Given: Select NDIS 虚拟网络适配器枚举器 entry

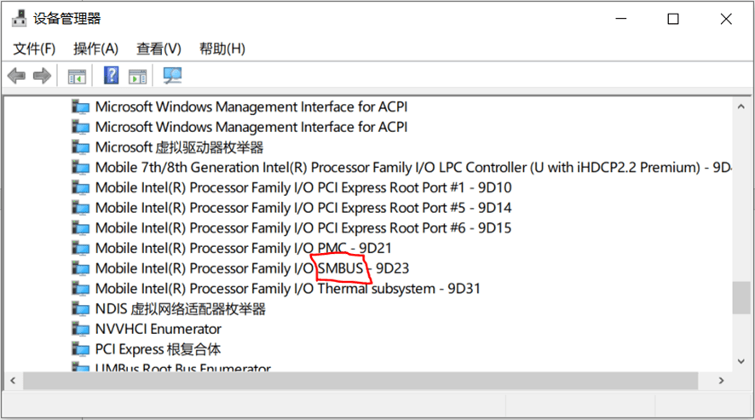Looking at the screenshot, I should click(180, 308).
